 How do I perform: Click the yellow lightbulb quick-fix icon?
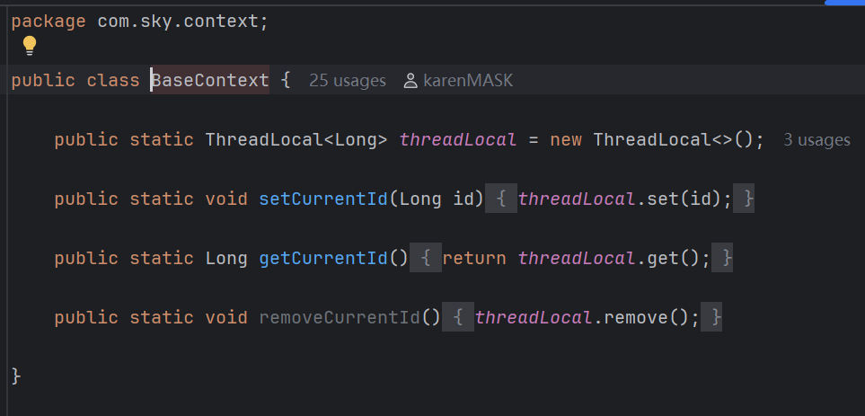30,46
